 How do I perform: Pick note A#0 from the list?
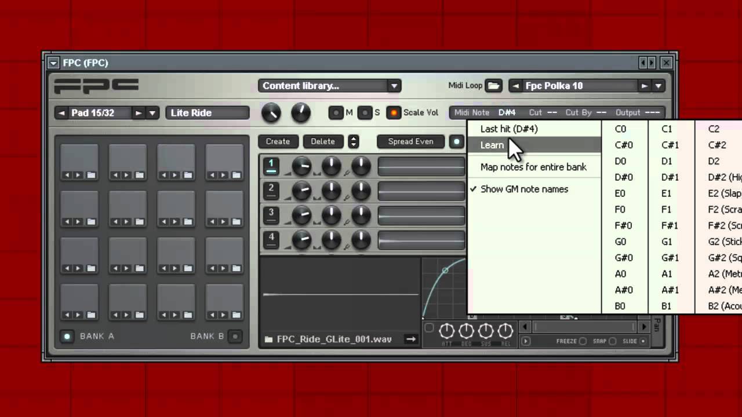[x=625, y=290]
